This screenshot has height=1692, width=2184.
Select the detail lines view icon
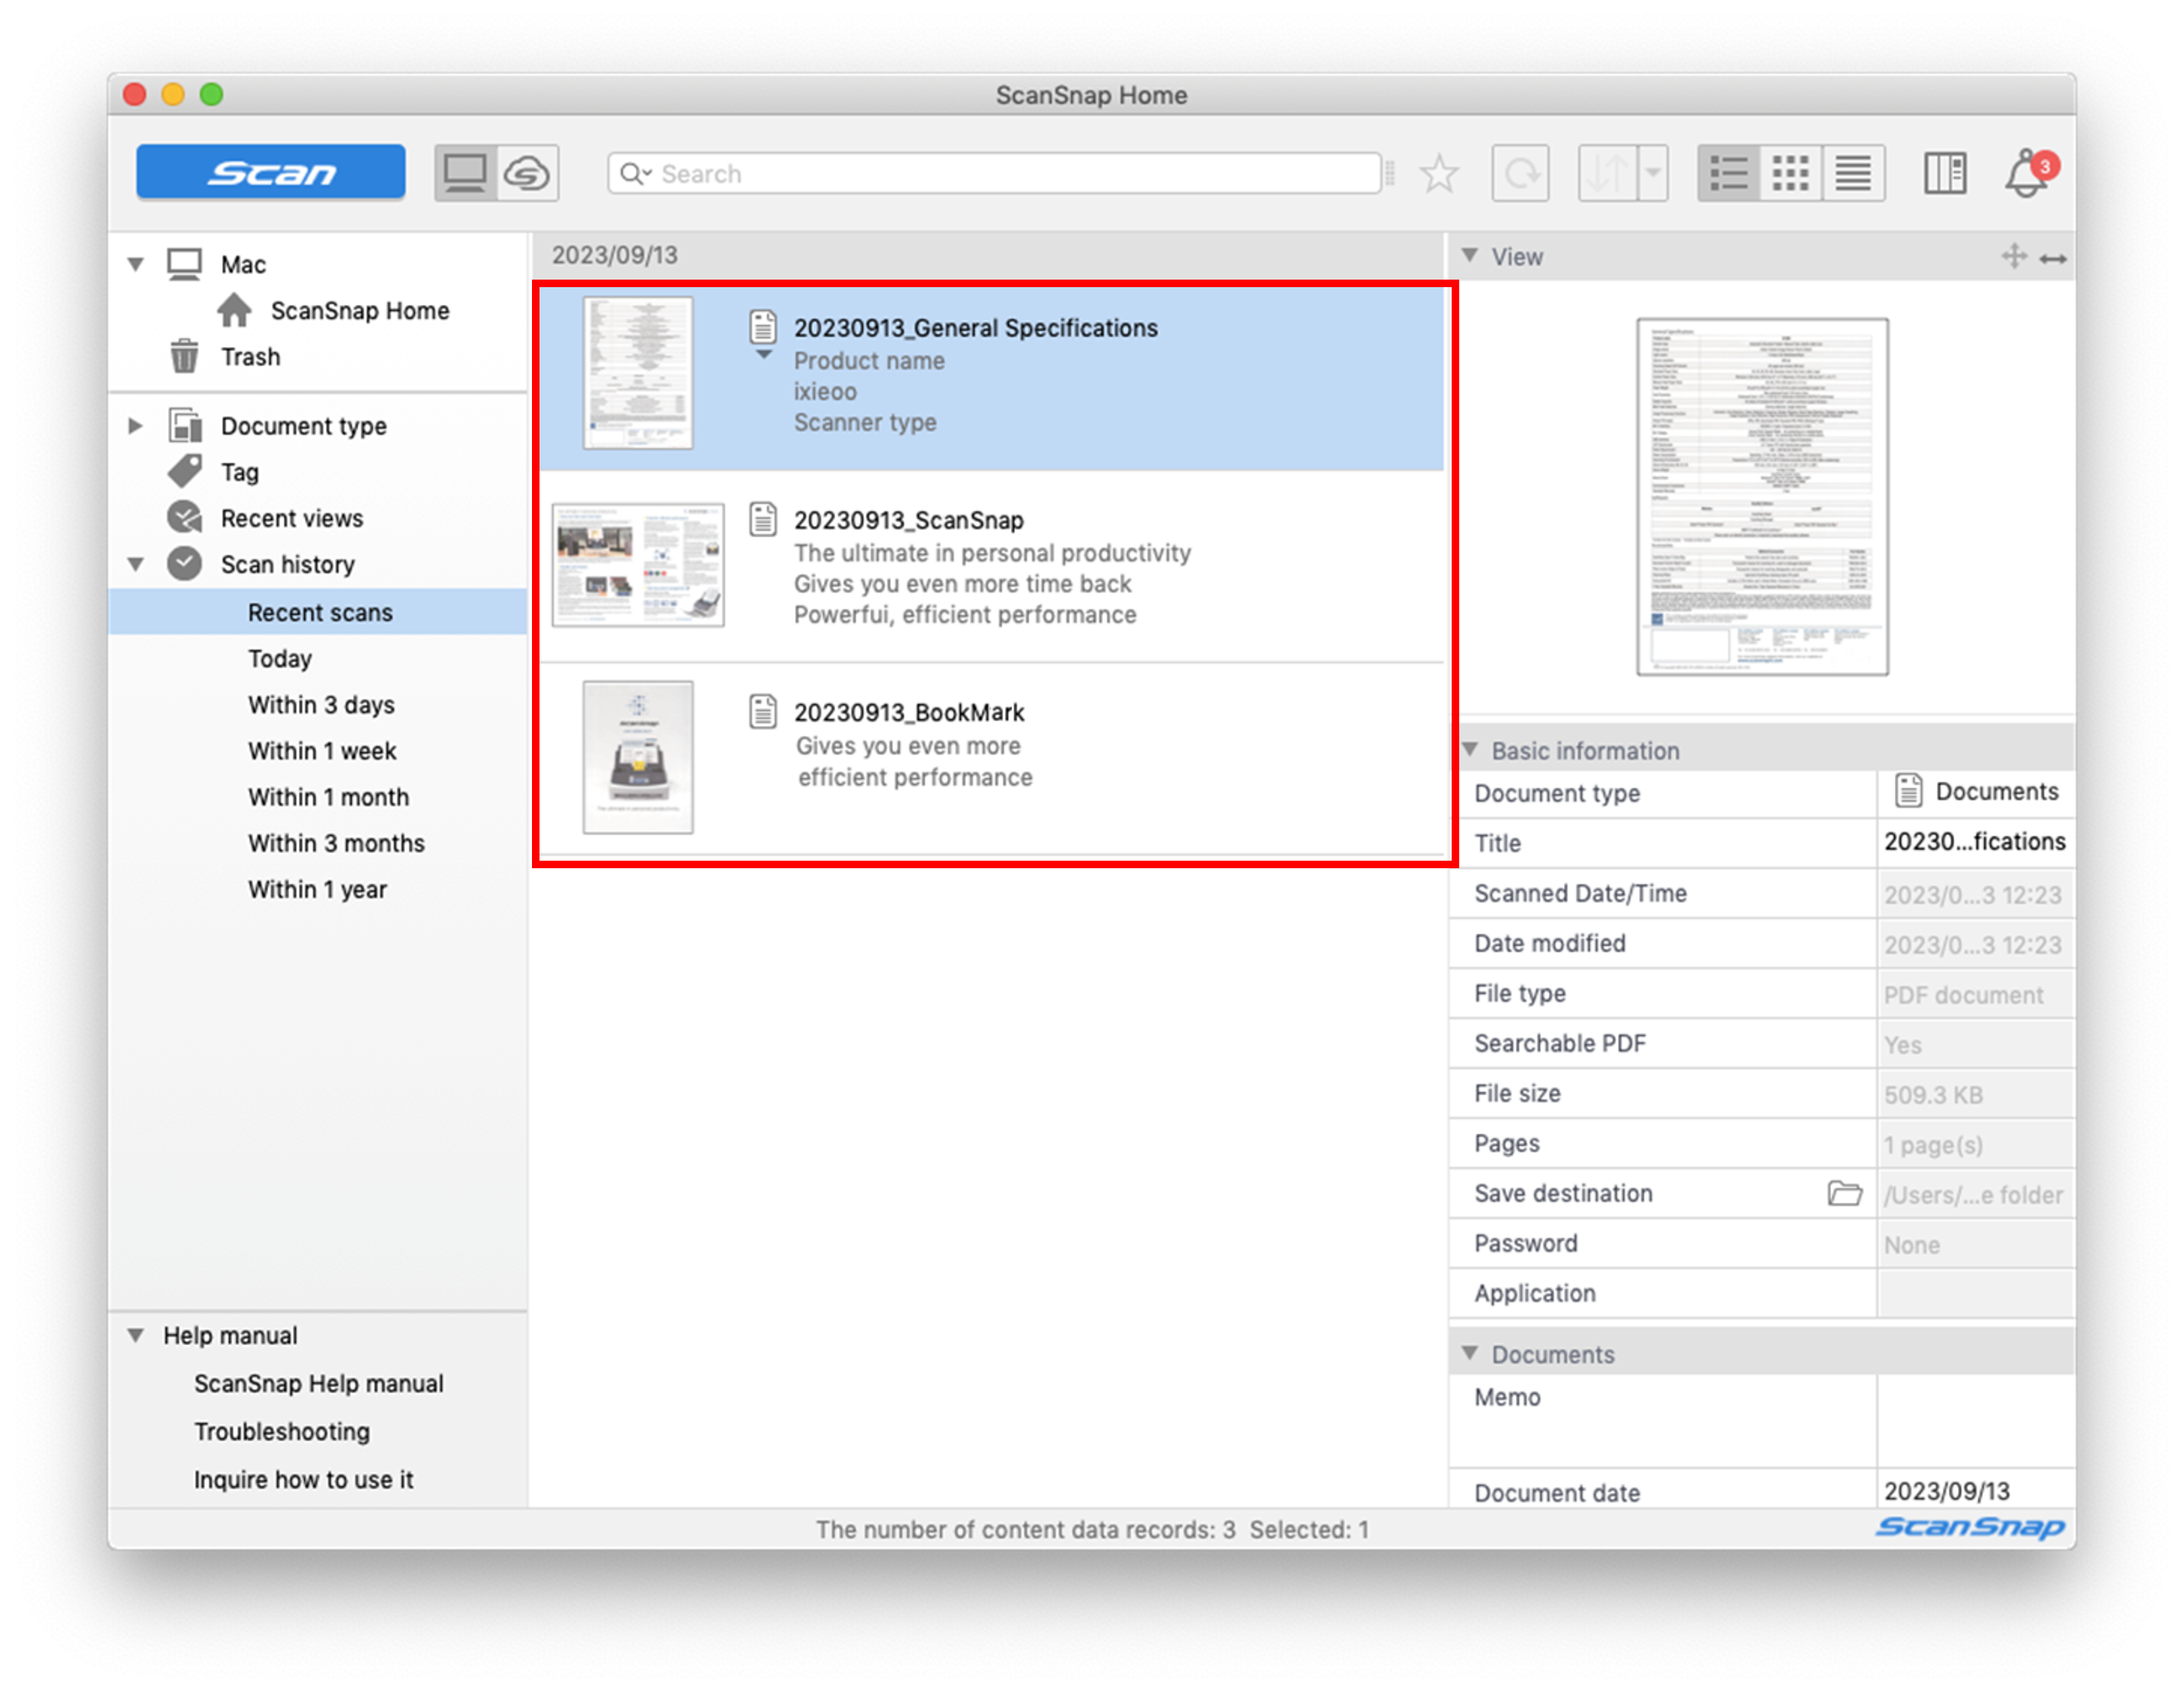click(1853, 173)
